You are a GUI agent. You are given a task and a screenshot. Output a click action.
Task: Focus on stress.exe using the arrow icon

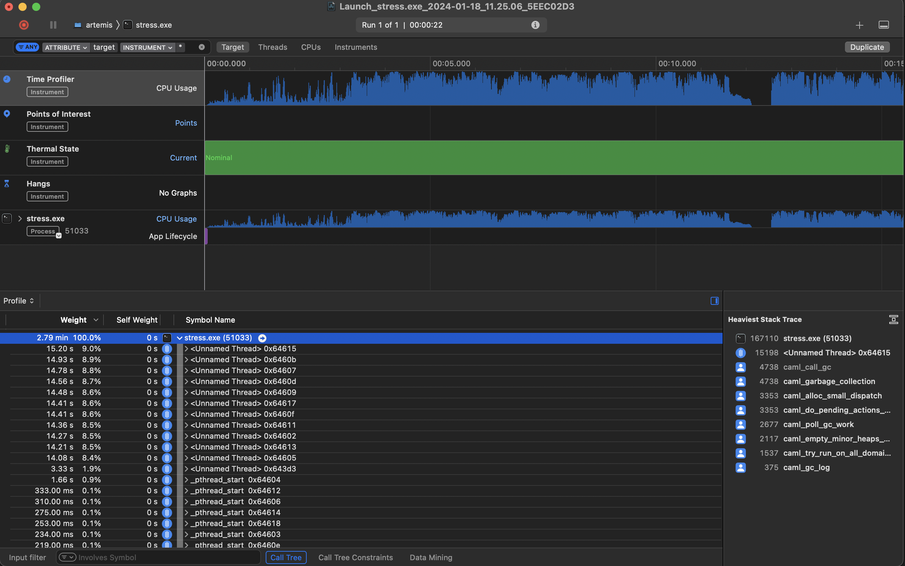point(262,338)
